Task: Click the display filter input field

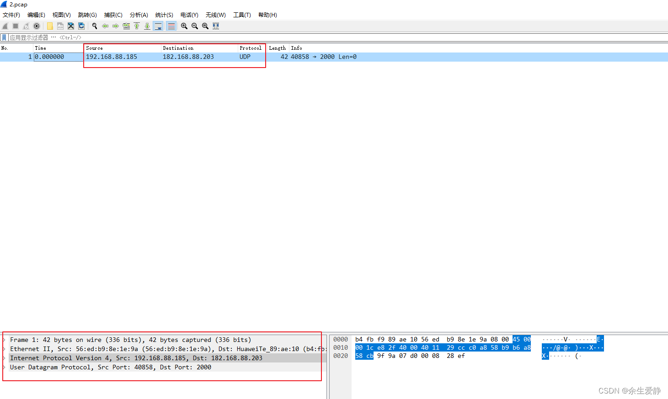Action: pos(338,37)
